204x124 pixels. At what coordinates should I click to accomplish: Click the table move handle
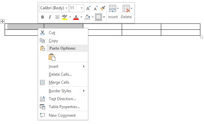[2, 21]
